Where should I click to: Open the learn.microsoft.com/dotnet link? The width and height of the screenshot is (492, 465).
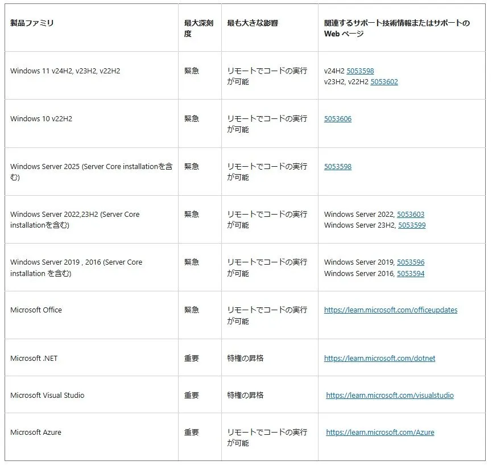point(380,358)
